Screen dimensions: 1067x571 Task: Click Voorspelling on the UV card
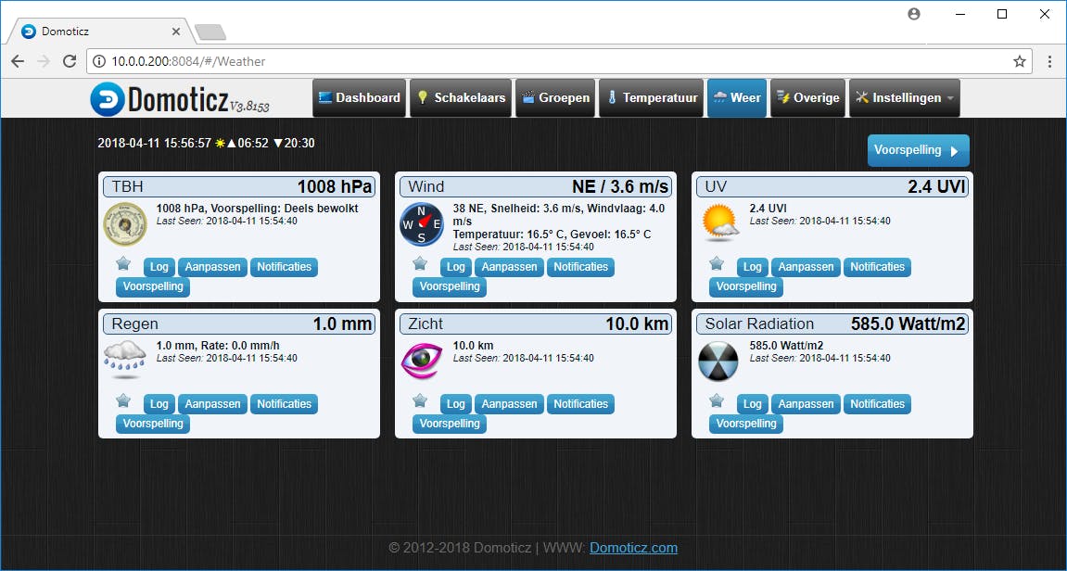(746, 286)
